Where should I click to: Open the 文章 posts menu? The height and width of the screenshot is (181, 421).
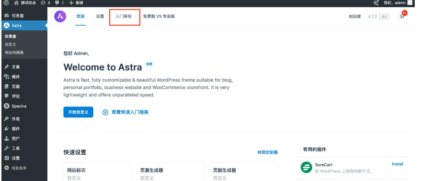click(x=24, y=67)
